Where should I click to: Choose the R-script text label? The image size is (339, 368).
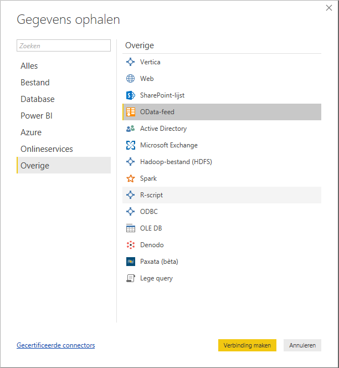[x=151, y=195]
